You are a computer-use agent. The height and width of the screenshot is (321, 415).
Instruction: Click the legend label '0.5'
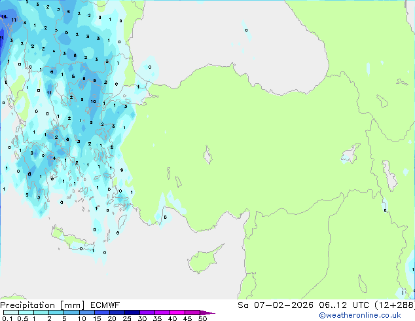click(23, 318)
